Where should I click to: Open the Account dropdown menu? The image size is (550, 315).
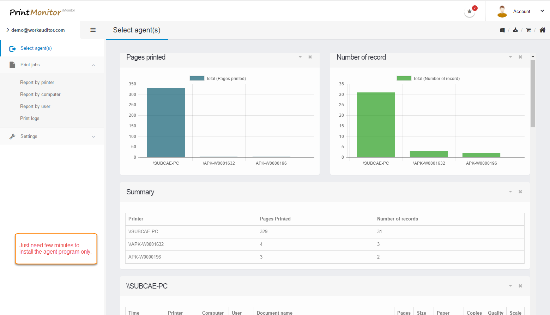tap(521, 11)
